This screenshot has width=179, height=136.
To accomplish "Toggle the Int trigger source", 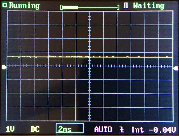I will pos(137,130).
